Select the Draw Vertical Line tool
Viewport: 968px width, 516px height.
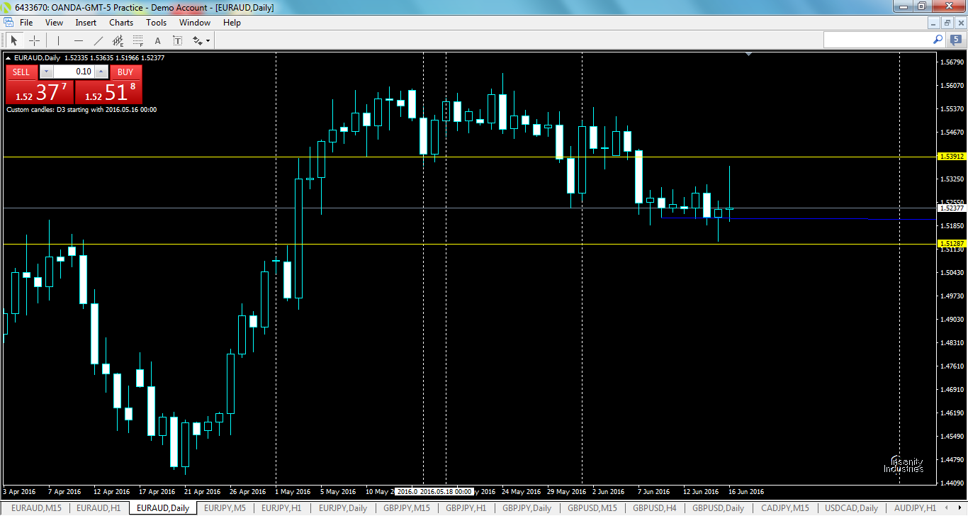point(58,40)
